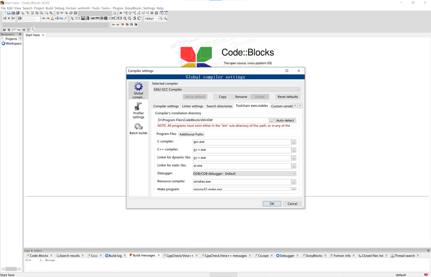The image size is (431, 277).
Task: Open the wxSmith menu
Action: tap(84, 8)
